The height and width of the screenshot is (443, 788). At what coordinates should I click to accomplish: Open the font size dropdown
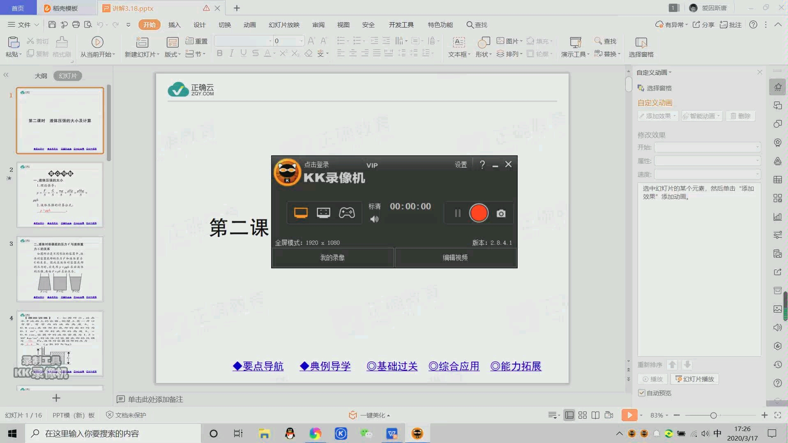(x=301, y=41)
